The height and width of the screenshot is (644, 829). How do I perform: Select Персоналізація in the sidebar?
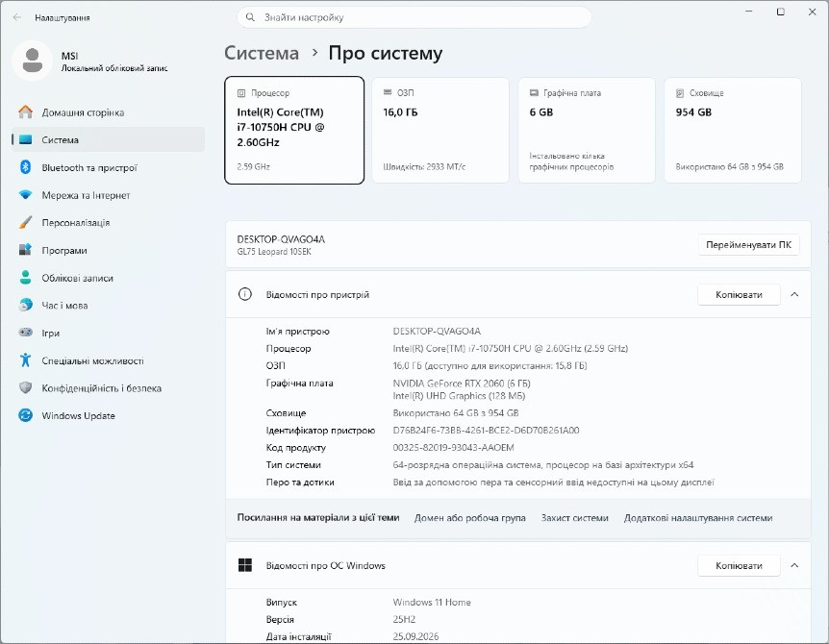(108, 222)
